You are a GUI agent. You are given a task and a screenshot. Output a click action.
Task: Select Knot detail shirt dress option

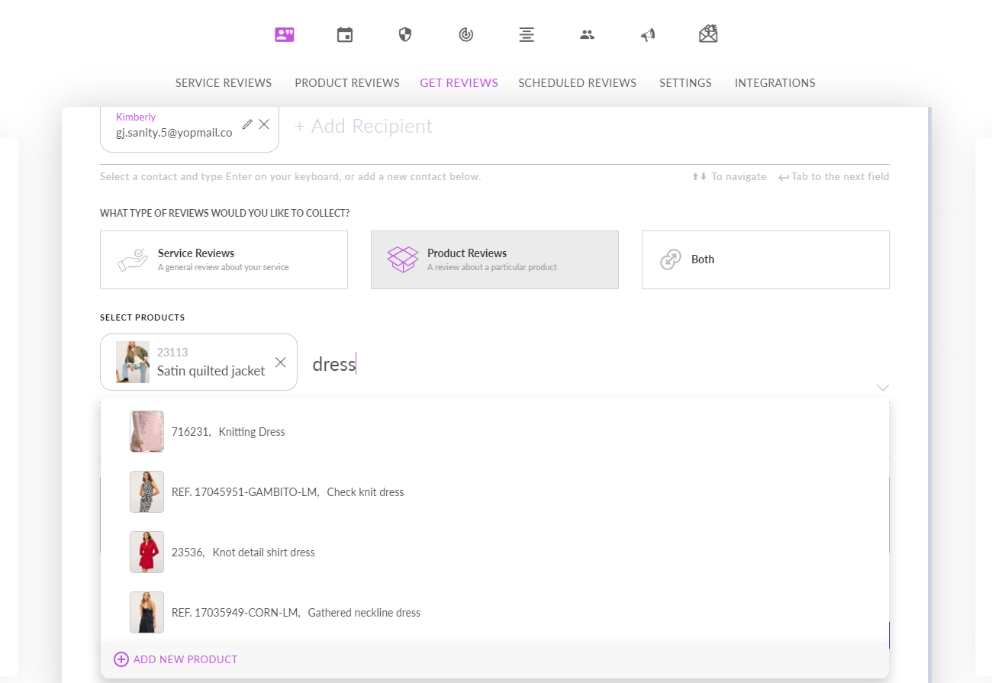click(x=494, y=553)
